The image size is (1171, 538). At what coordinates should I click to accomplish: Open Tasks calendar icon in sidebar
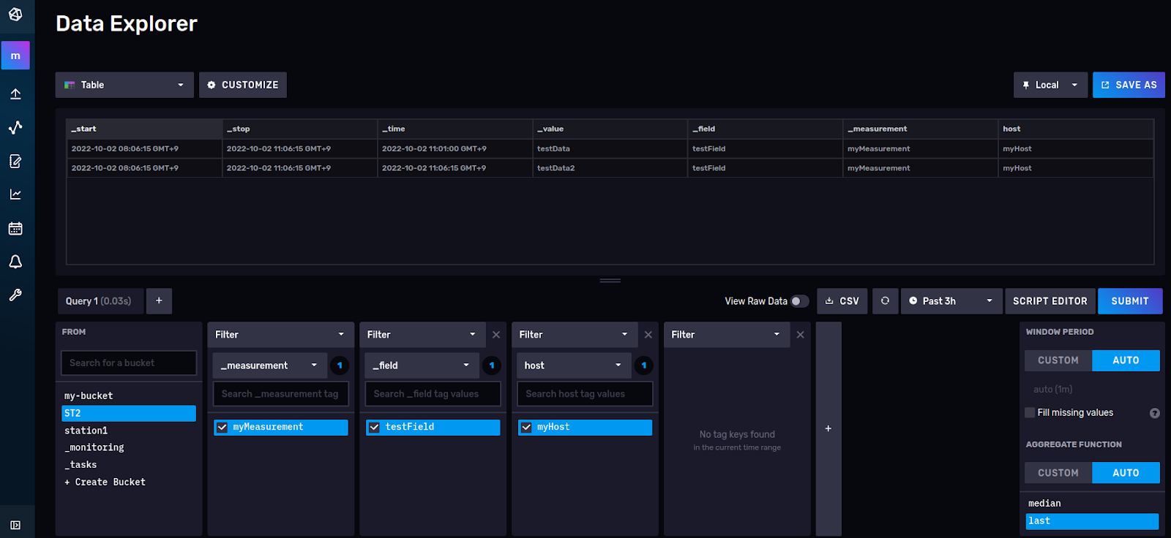15,228
